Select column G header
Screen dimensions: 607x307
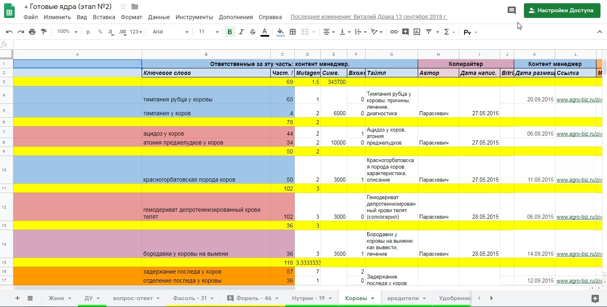point(391,55)
